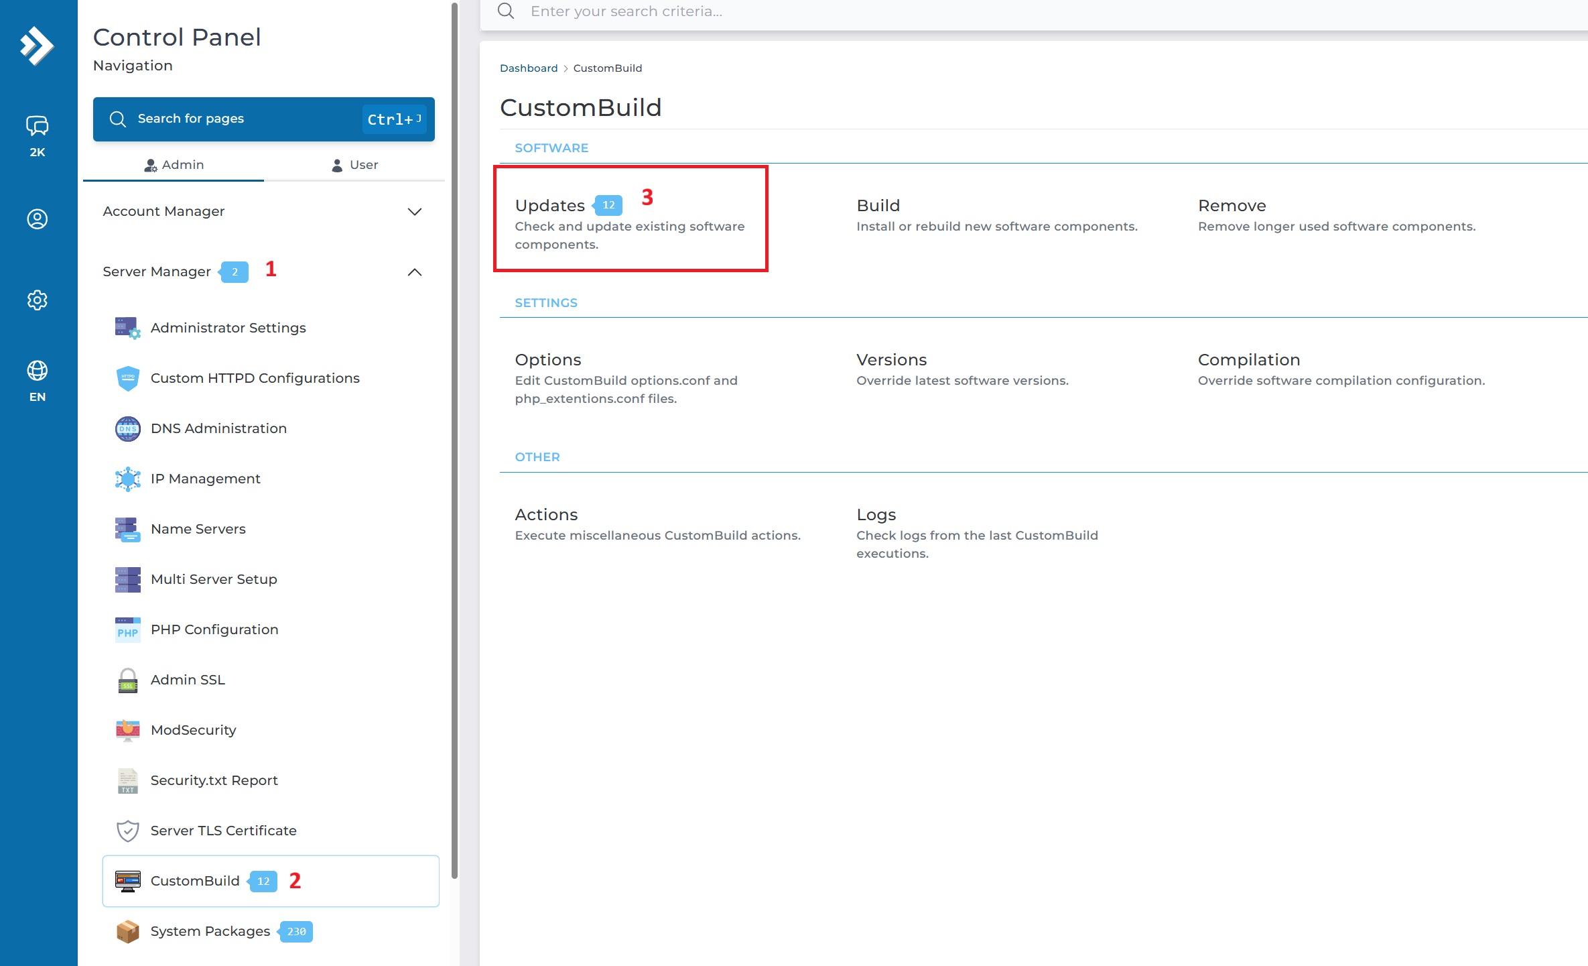Screen dimensions: 1588x966
Task: Click the Admin SSL padlock icon
Action: point(127,680)
